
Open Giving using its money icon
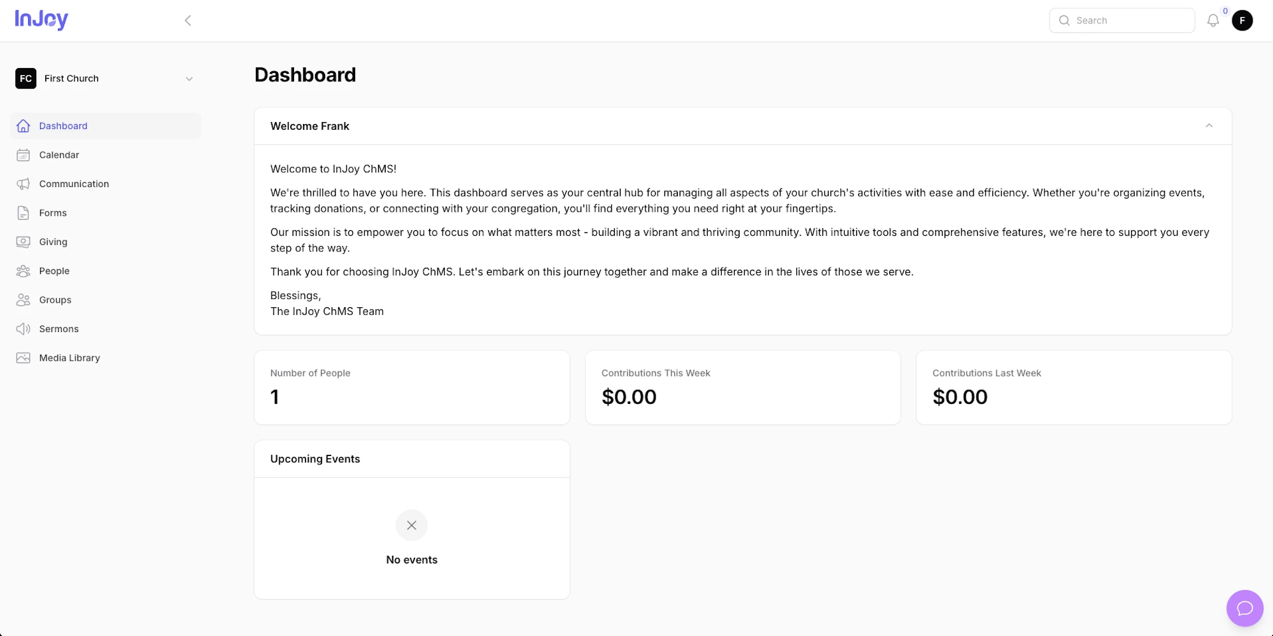click(24, 242)
